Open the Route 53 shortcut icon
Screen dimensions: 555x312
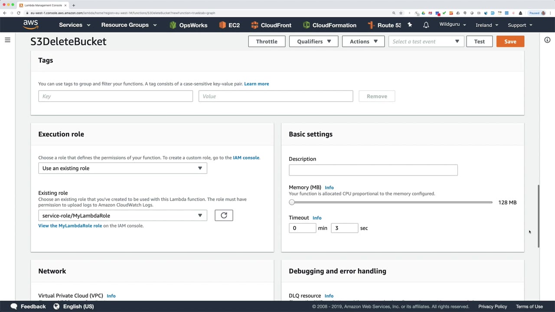(x=371, y=25)
